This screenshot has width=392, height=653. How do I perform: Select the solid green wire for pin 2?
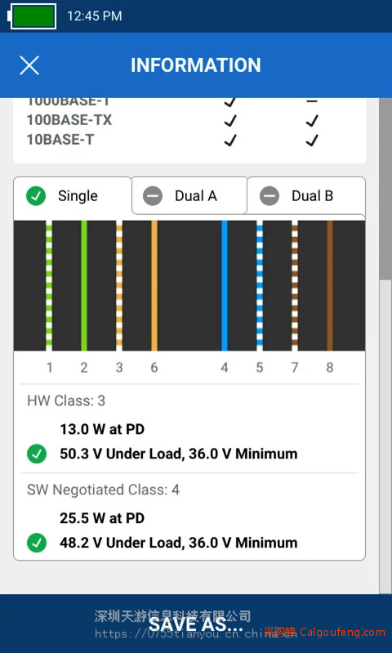coord(84,286)
